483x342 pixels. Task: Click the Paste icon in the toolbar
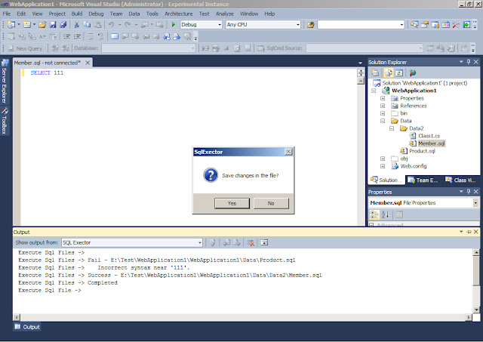point(97,25)
